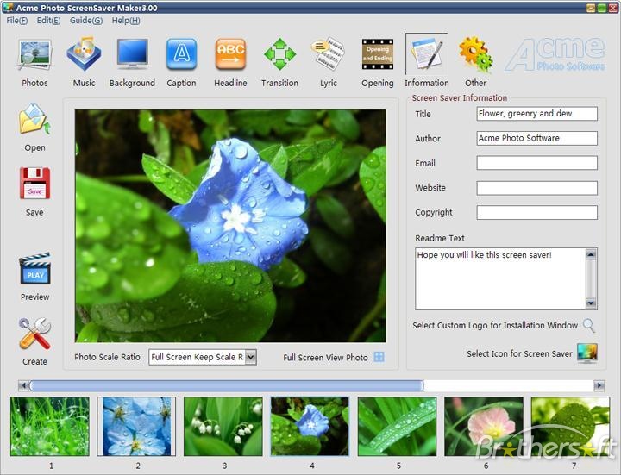The height and width of the screenshot is (475, 621).
Task: Expand the Photo Scale Ratio dropdown
Action: click(250, 357)
